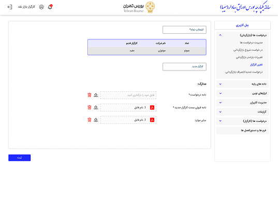The height and width of the screenshot is (198, 278).
Task: Click trash icon for سایر موارد row
Action: pos(90,120)
